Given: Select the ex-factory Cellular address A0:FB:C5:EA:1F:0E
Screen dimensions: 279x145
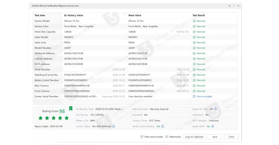Looking at the screenshot, I should [x=74, y=59].
